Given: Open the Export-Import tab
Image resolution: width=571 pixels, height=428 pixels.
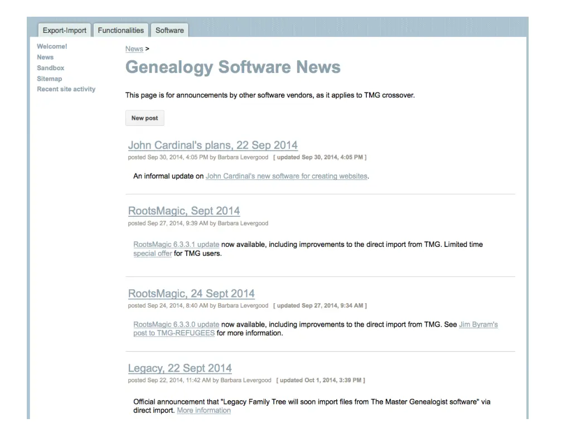Looking at the screenshot, I should (64, 31).
